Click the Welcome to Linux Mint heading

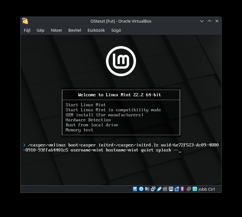pyautogui.click(x=119, y=95)
